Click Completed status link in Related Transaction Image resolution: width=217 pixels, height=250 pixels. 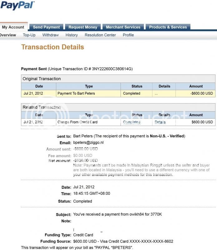[x=131, y=122]
